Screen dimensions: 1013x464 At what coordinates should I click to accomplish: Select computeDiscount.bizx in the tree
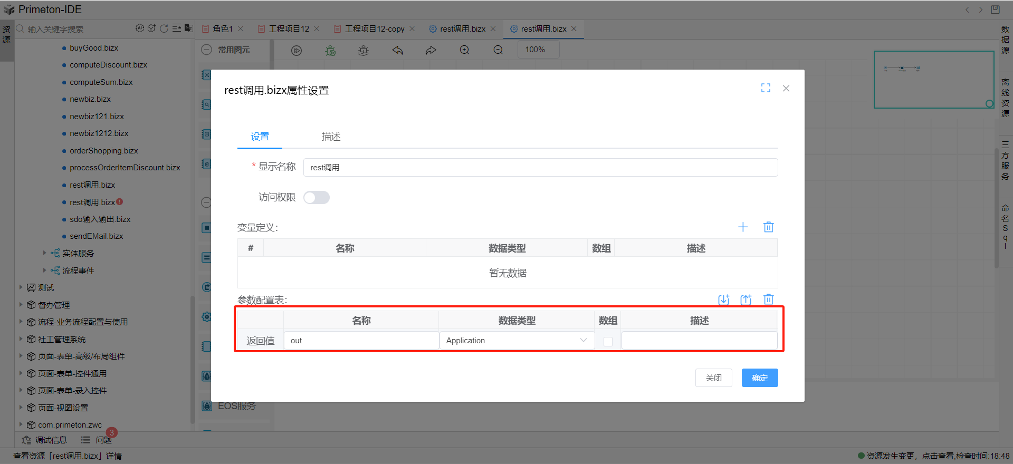[x=108, y=65]
